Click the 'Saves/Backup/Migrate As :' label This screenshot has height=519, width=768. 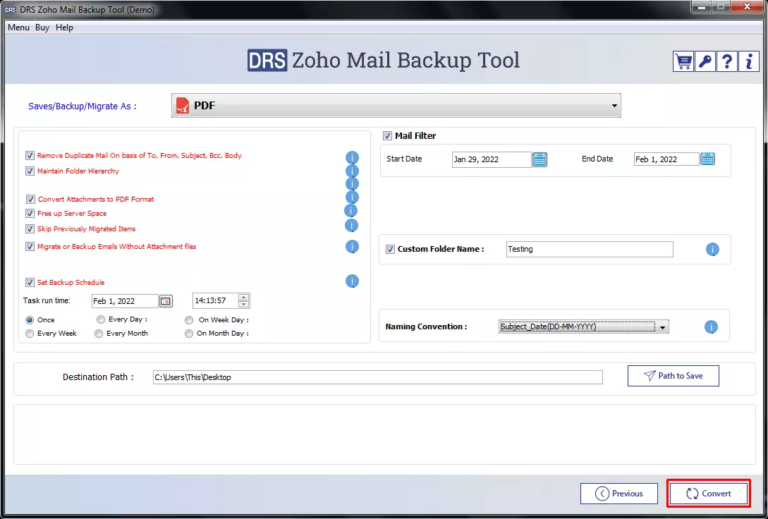[83, 106]
